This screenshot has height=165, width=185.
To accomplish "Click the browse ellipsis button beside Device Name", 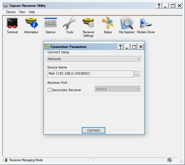I will click(137, 74).
